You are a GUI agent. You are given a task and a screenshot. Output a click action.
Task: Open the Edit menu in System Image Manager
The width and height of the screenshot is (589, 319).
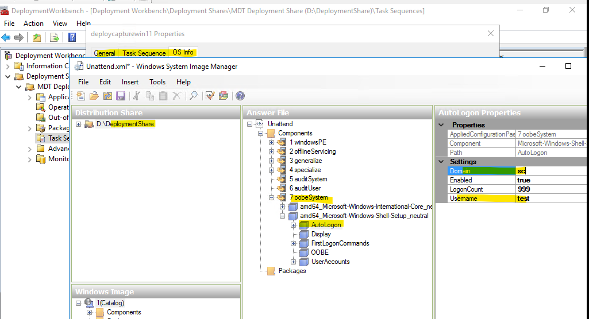(105, 82)
